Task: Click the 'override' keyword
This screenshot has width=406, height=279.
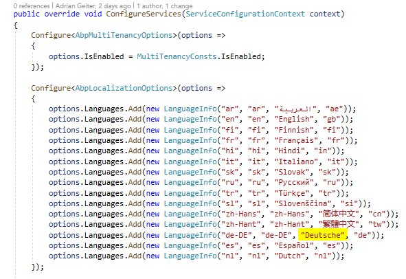Action: (62, 14)
